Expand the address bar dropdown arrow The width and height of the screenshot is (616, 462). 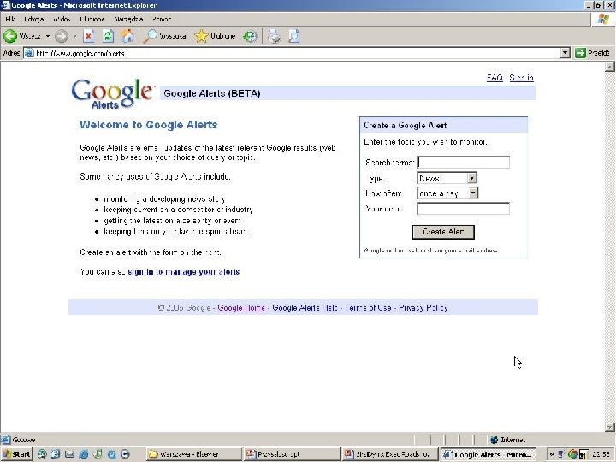565,53
